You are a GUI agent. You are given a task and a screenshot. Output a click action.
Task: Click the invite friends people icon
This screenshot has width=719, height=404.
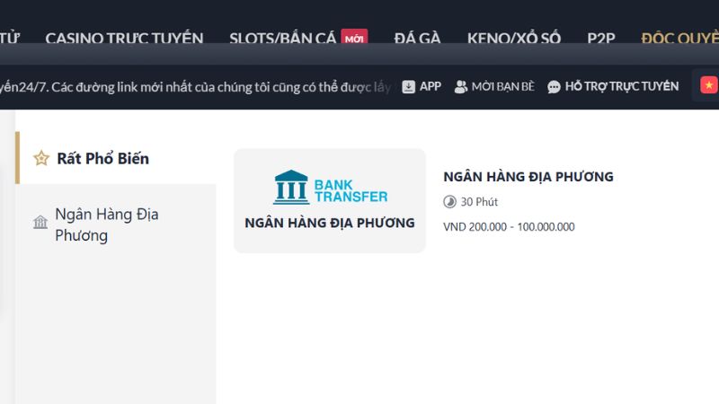[x=461, y=87]
